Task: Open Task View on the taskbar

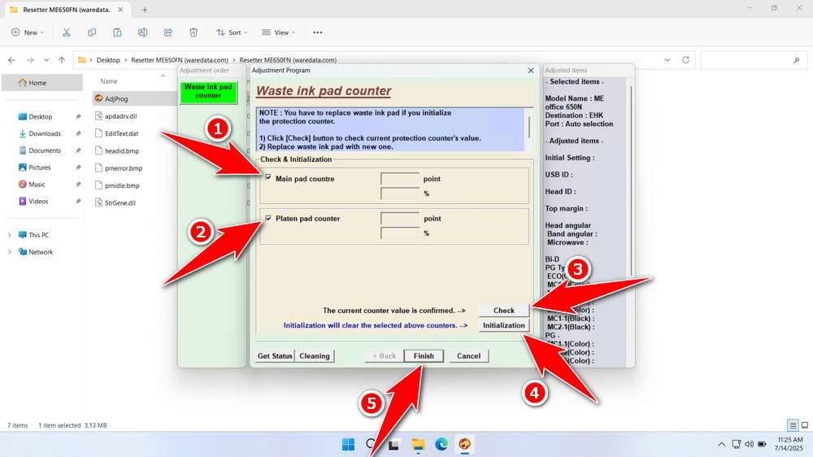Action: tap(394, 444)
